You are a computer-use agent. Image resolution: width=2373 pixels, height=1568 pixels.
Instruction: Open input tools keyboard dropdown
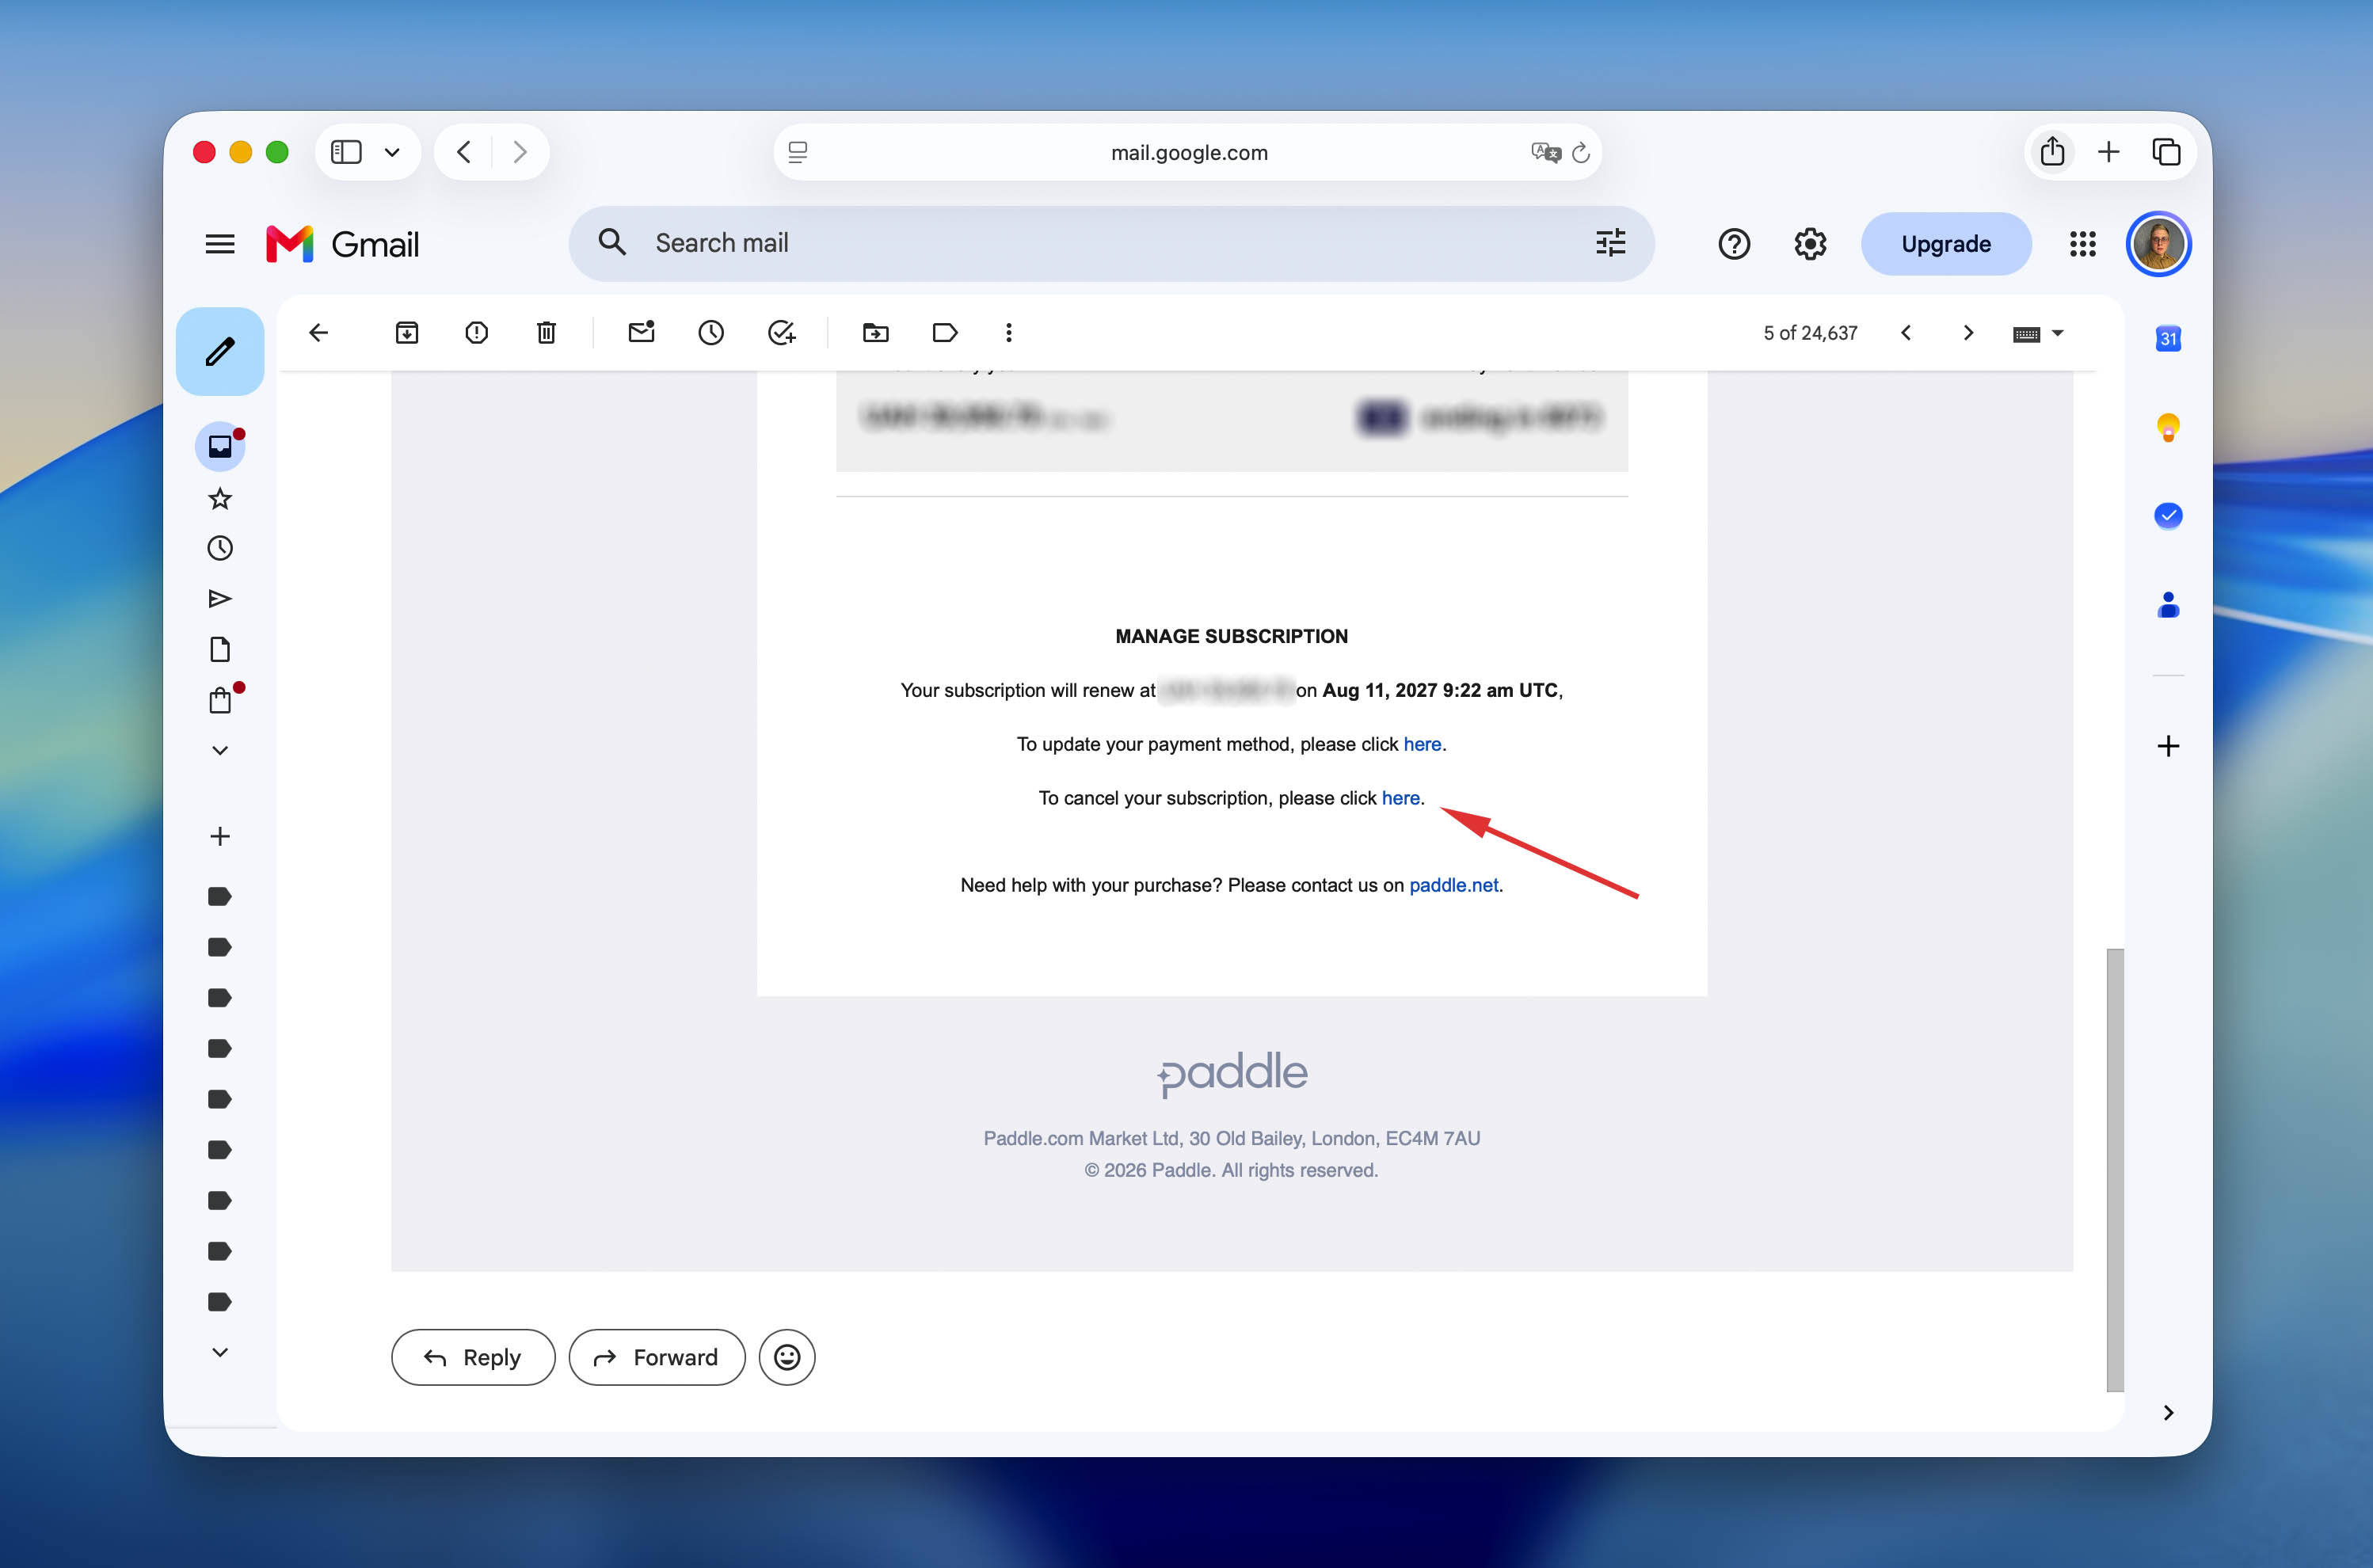(x=2038, y=334)
